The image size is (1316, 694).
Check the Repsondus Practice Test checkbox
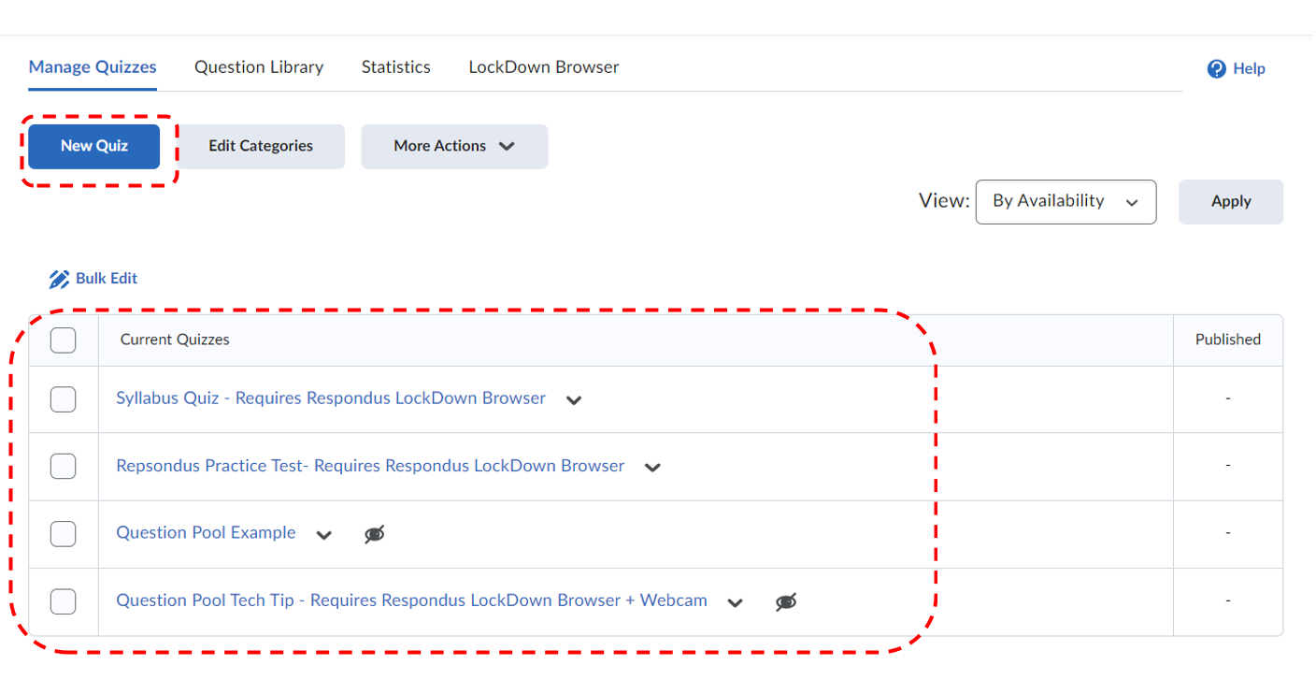click(63, 466)
